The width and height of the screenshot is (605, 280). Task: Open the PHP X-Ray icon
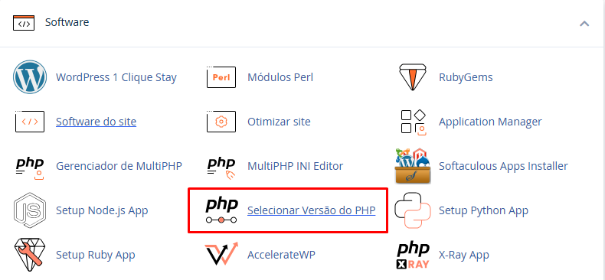413,255
